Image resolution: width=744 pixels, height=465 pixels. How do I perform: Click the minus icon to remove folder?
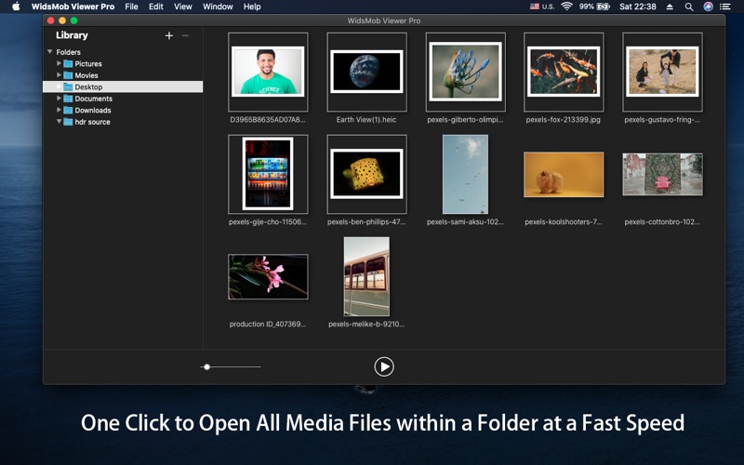coord(185,35)
